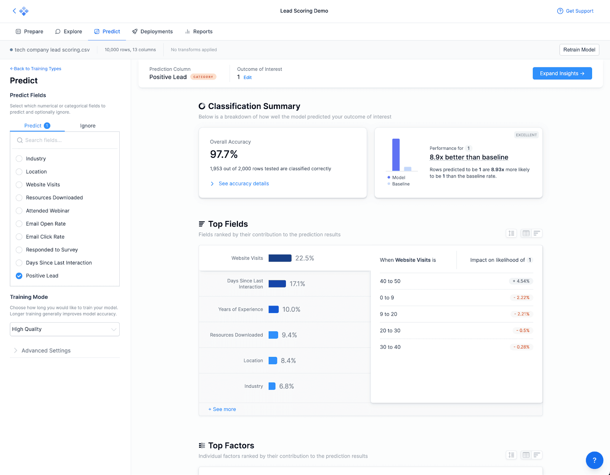This screenshot has width=610, height=475.
Task: Click the search magnifier icon in fields box
Action: click(20, 140)
